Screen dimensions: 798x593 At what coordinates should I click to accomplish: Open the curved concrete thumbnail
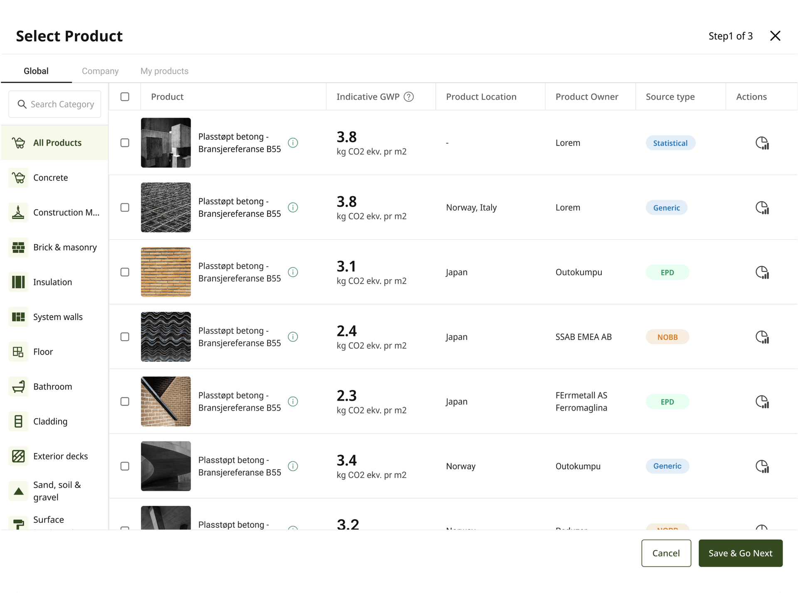point(166,466)
